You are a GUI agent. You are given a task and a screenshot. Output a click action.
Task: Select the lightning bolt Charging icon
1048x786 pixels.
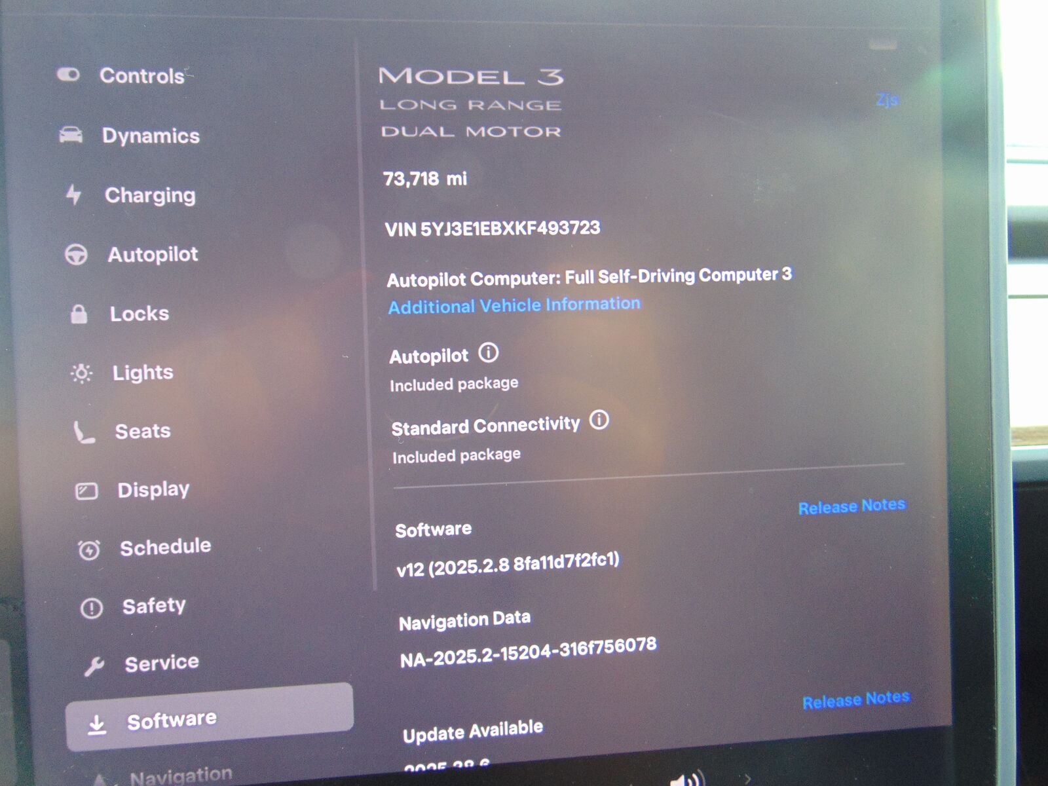click(73, 195)
